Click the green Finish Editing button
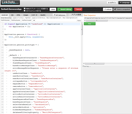The image size is (132, 114). pos(65,9)
